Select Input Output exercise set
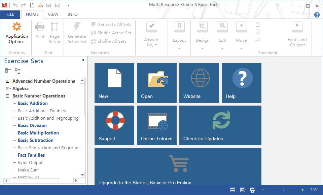 30,163
